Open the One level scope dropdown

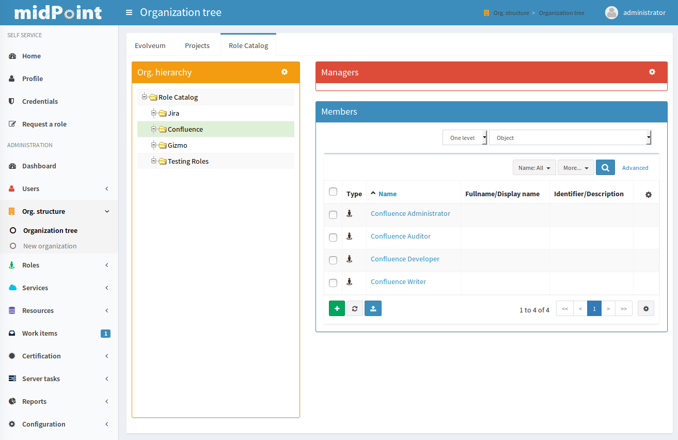tap(465, 138)
